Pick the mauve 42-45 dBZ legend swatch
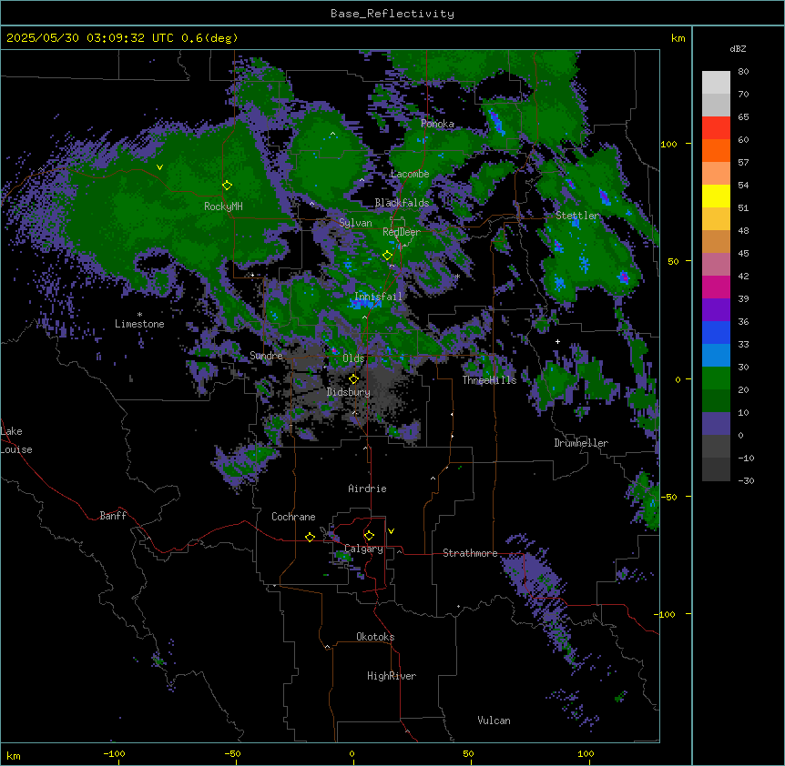 pos(716,265)
